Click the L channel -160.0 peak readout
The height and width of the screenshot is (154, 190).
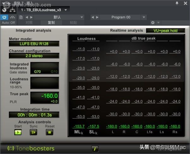112,126
